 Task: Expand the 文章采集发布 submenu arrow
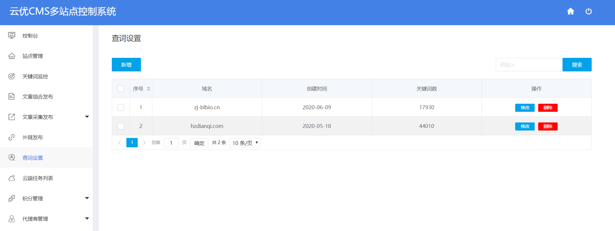(87, 117)
